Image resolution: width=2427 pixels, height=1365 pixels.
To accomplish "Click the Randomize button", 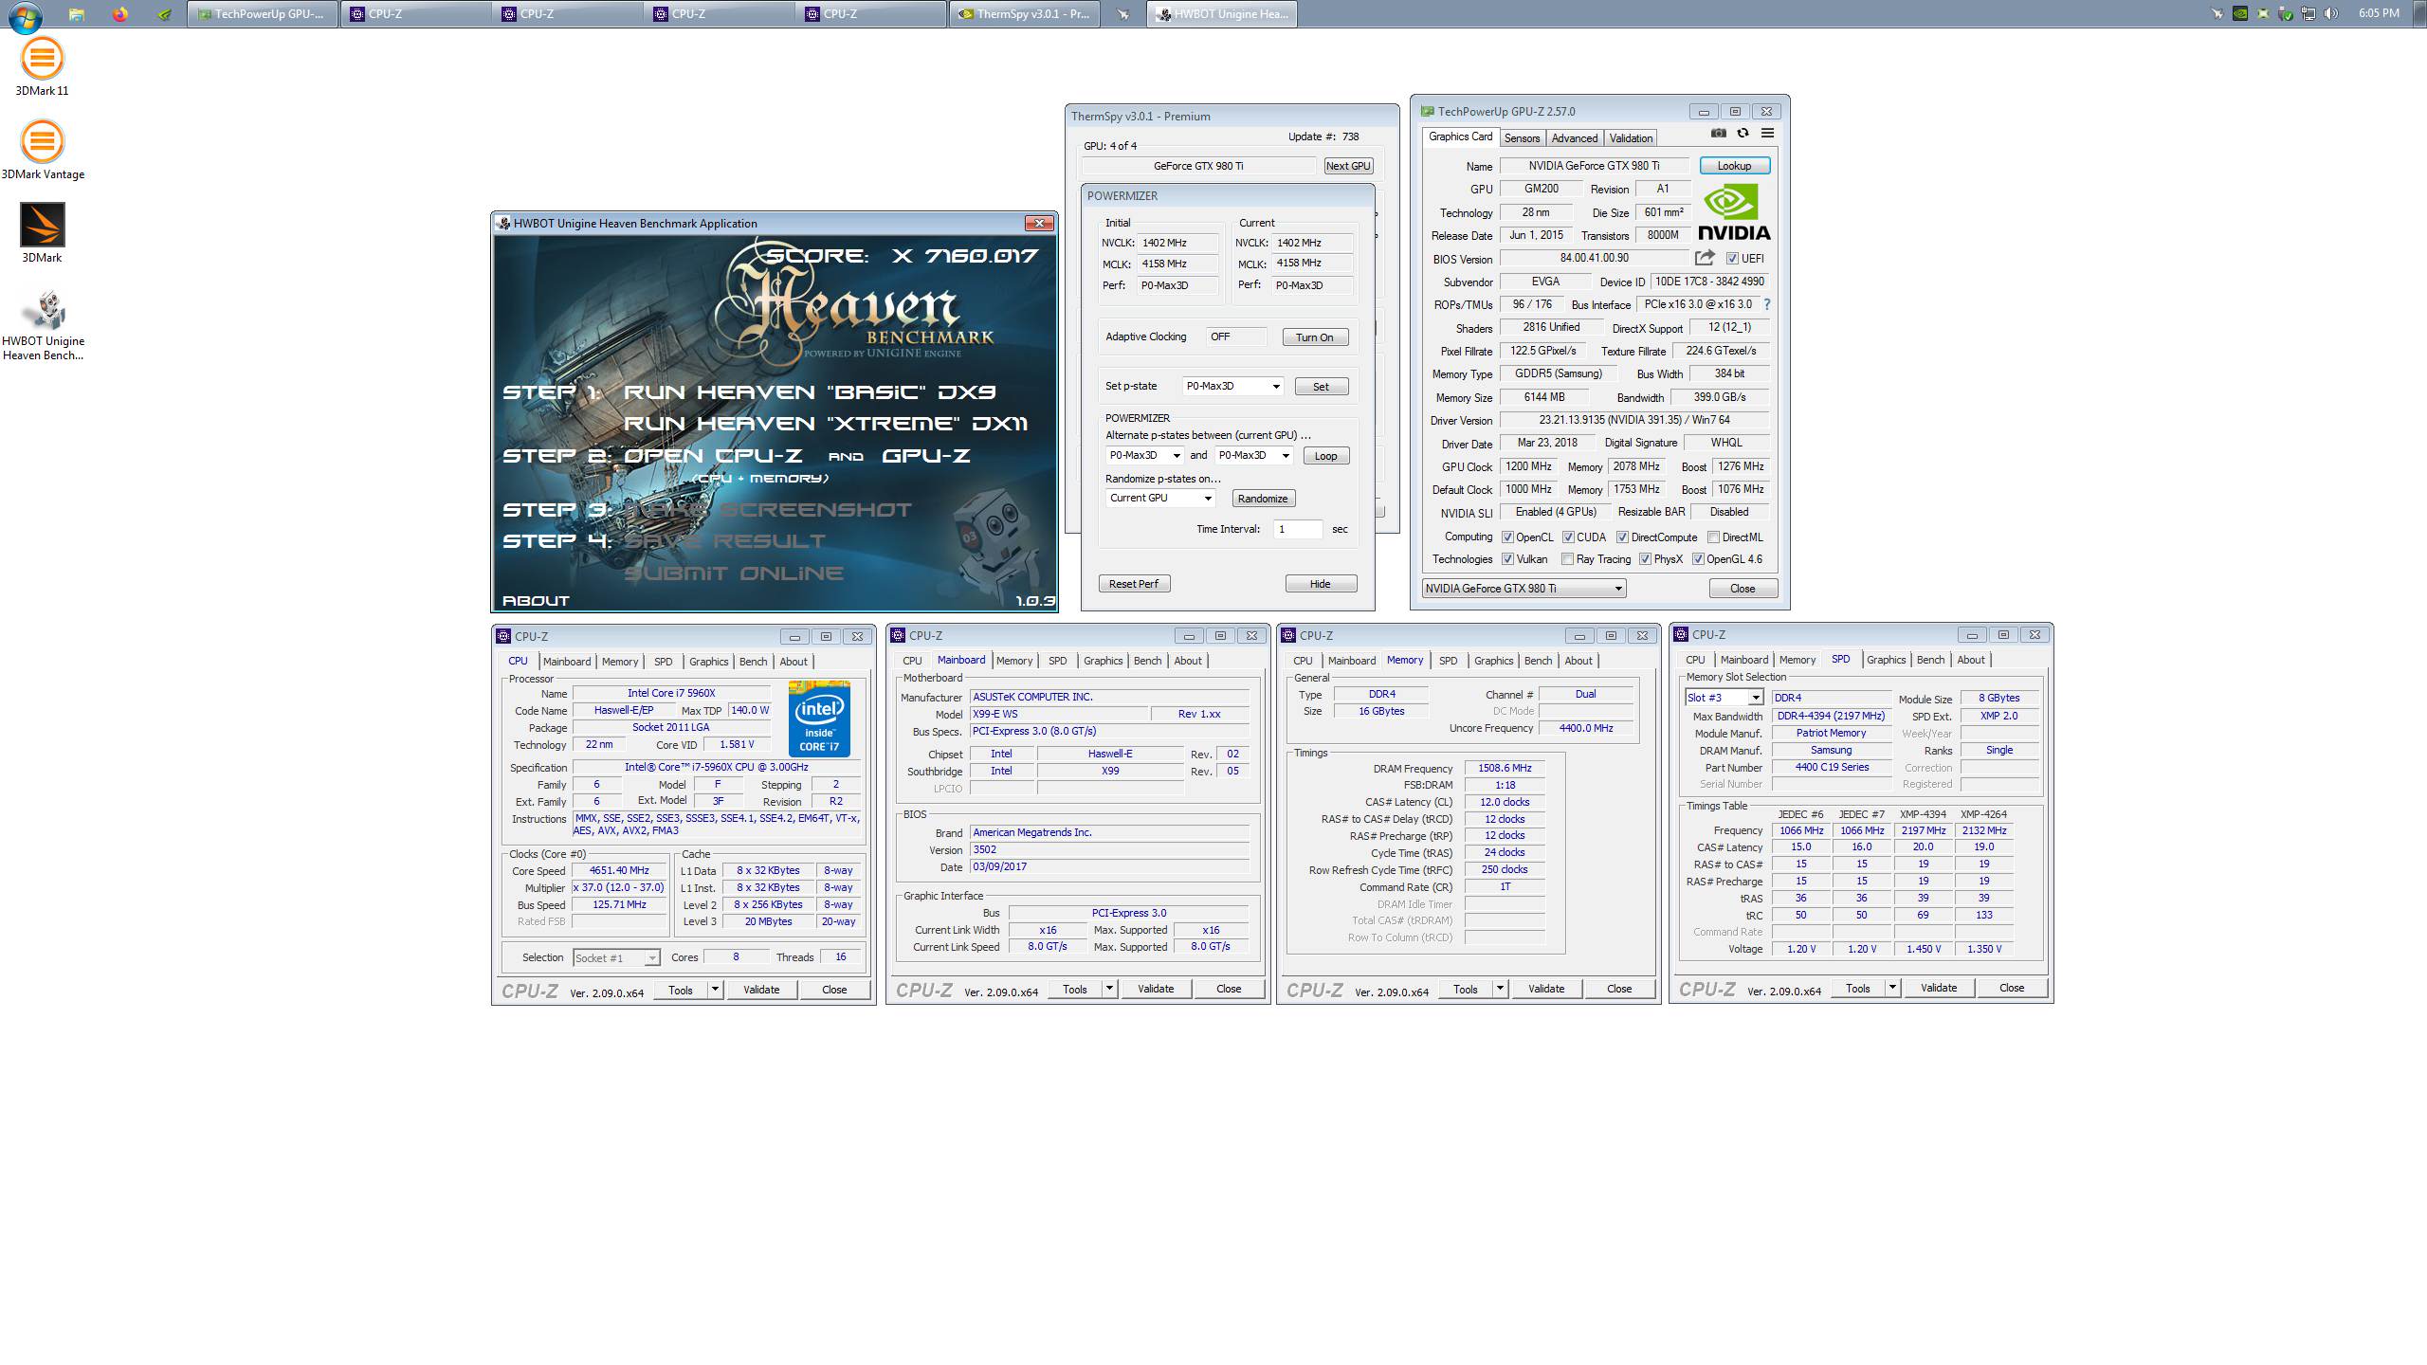I will (x=1263, y=499).
